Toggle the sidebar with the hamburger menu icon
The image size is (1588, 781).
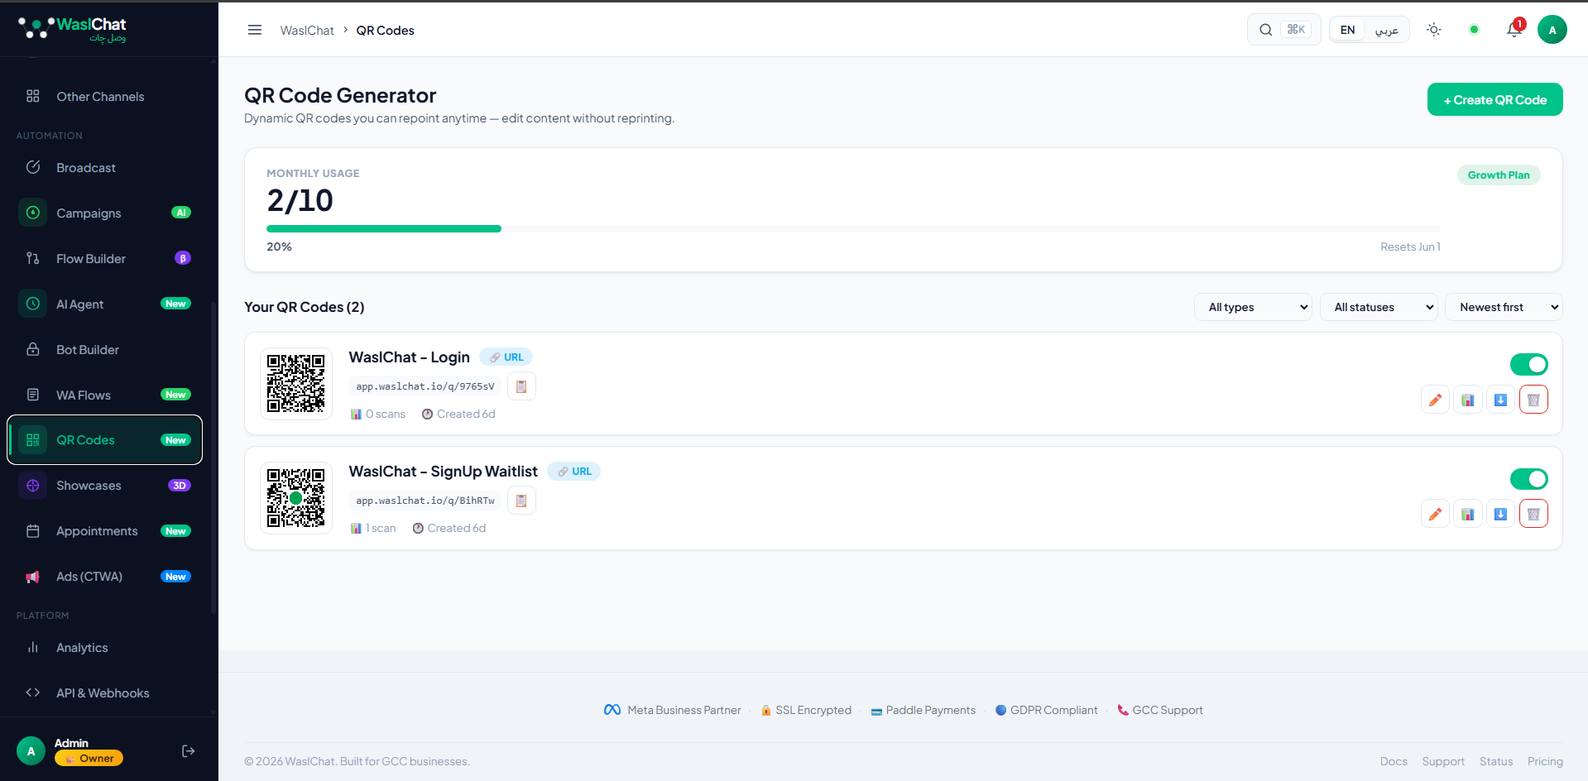coord(255,30)
